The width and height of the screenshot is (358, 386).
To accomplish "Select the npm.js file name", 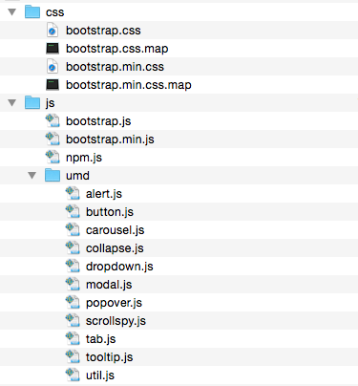I will click(84, 158).
